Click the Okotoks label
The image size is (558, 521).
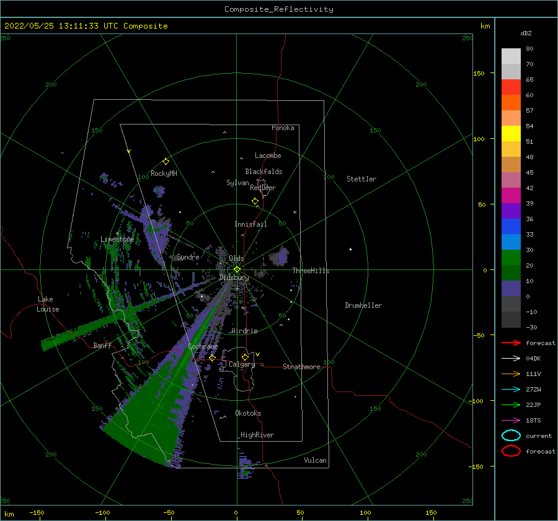tap(248, 413)
